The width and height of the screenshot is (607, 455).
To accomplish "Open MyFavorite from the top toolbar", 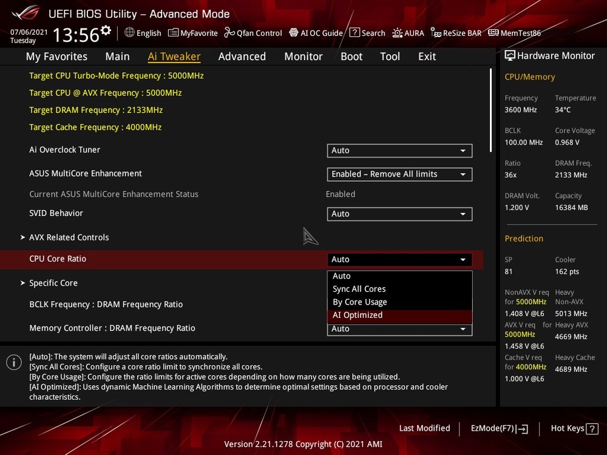I will pos(173,33).
